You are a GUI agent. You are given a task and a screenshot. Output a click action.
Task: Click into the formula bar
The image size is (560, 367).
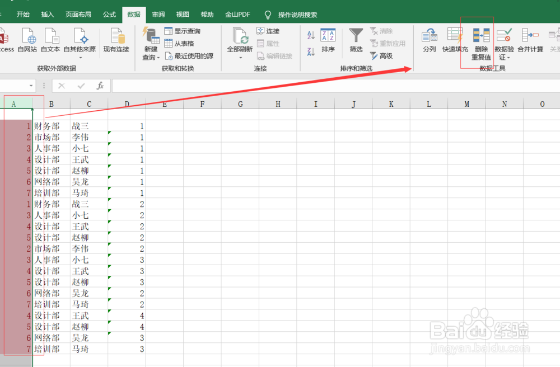335,86
